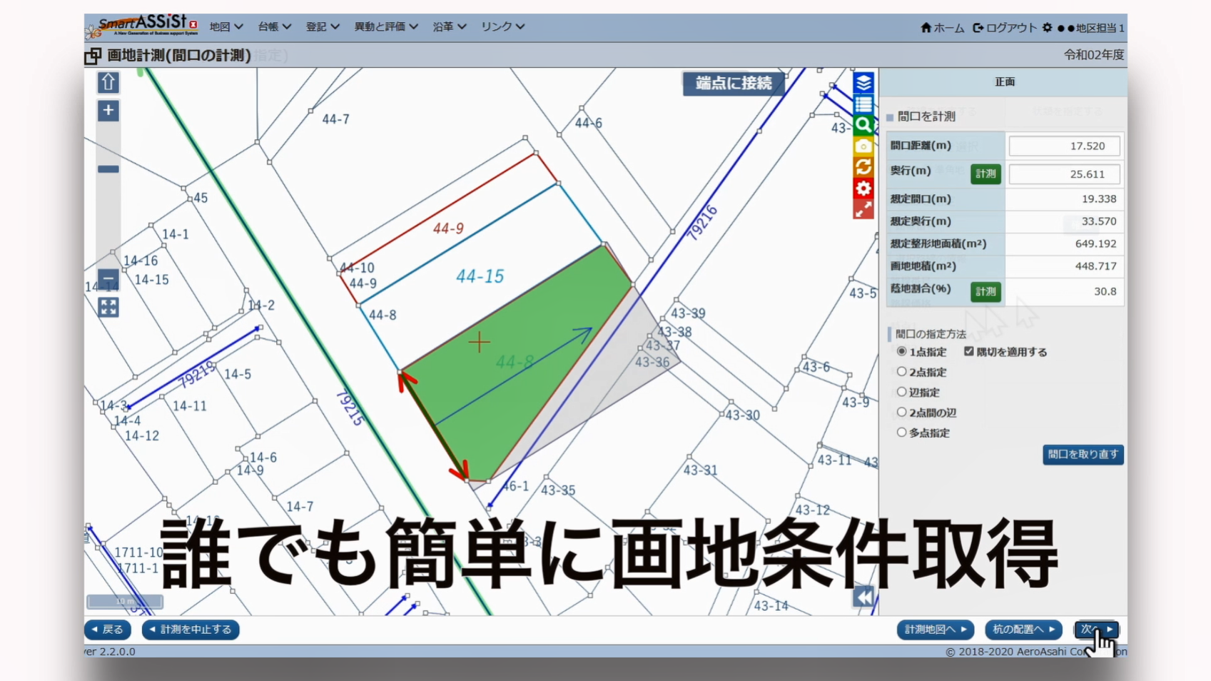
Task: Click the fit-to-extent icon on map
Action: tap(108, 308)
